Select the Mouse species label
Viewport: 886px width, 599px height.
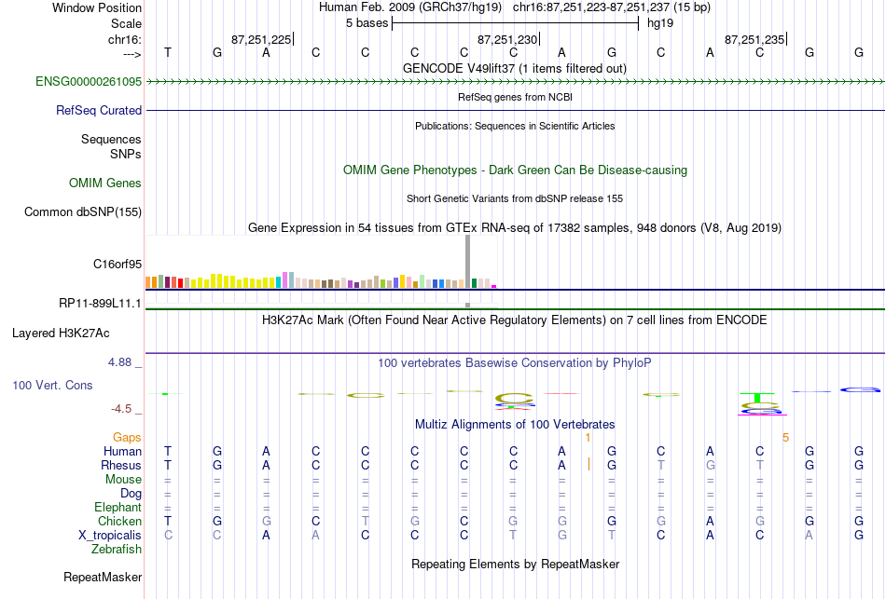[123, 480]
